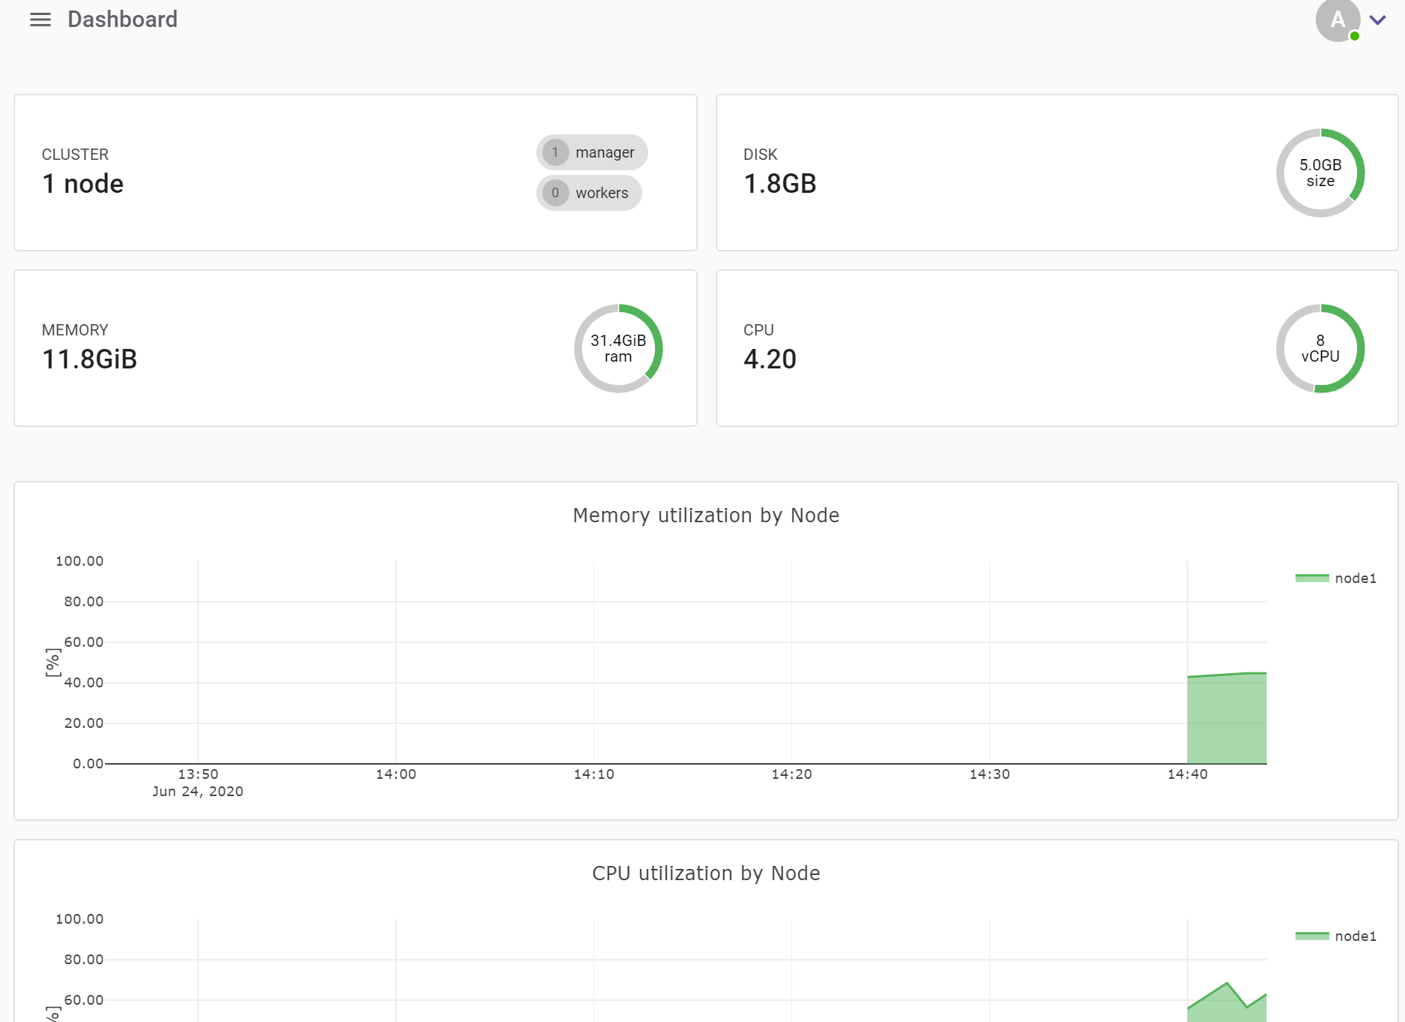The height and width of the screenshot is (1022, 1405).
Task: Click the MEMORY card label
Action: click(x=75, y=330)
